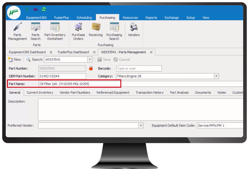This screenshot has width=249, height=171.
Task: Open the Vendors list
Action: (x=134, y=30)
